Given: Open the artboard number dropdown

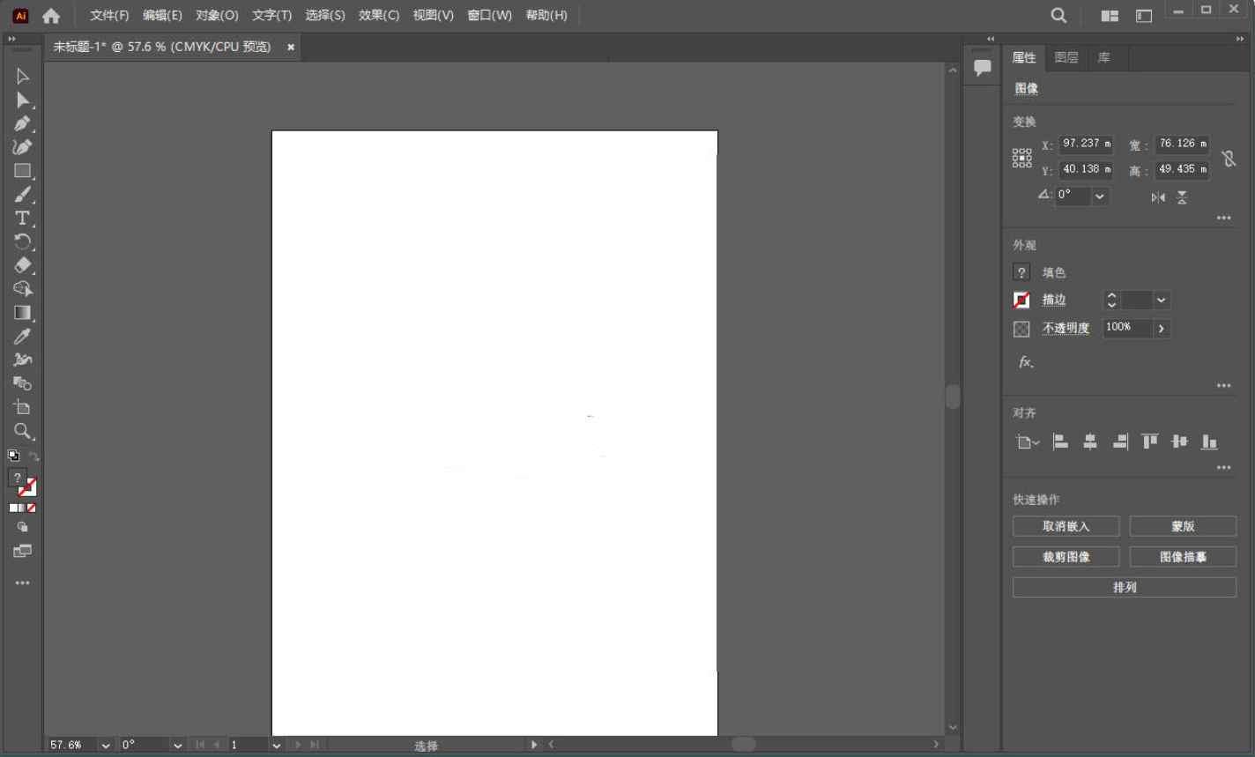Looking at the screenshot, I should (x=276, y=746).
